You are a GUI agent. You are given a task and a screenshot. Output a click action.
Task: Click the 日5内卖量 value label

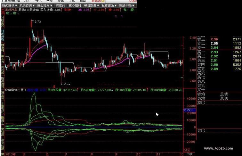[96, 90]
